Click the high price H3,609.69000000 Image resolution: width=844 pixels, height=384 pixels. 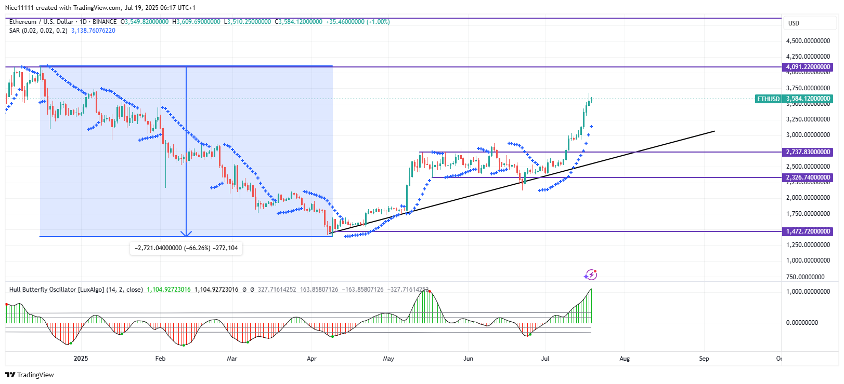click(x=197, y=22)
